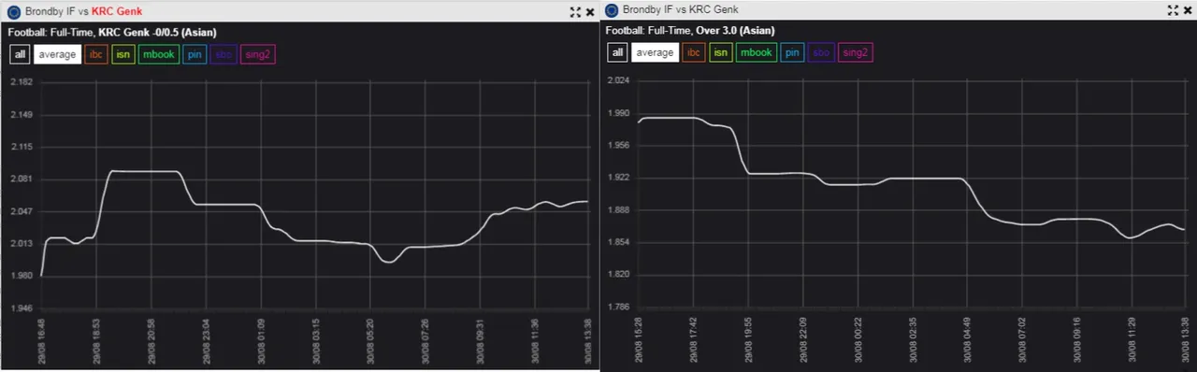This screenshot has width=1197, height=372.
Task: Toggle 'isn' bookmaker in KRC Genk -0/0.5 chart
Action: click(x=123, y=54)
